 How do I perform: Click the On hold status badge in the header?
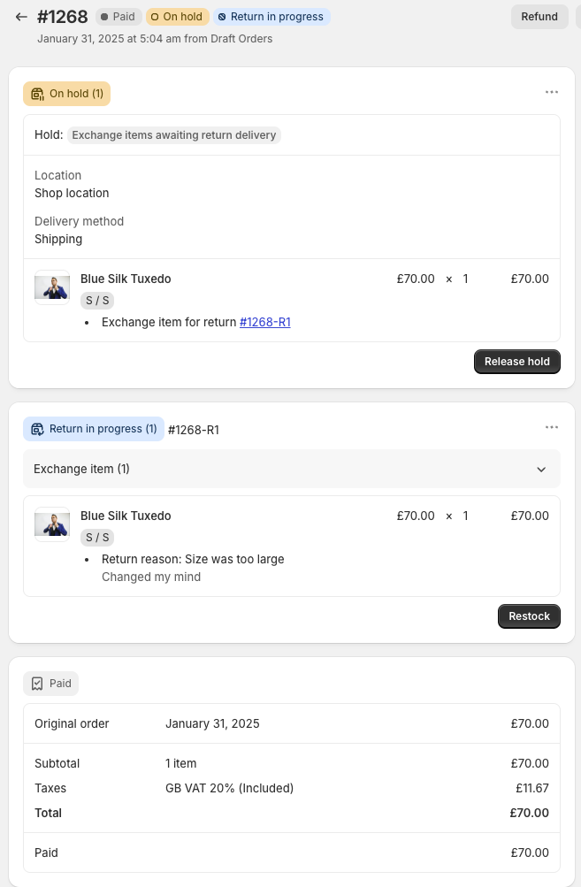[178, 17]
